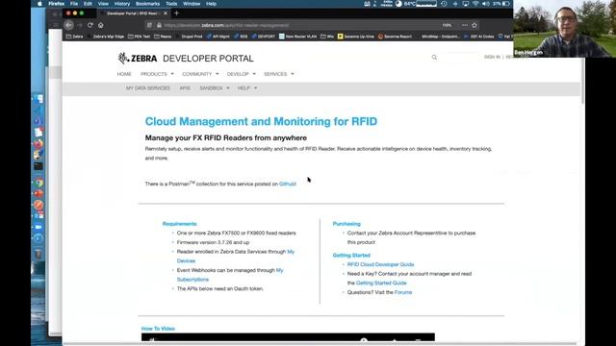Click the webcam video thumbnail of presenter
Screen dimensions: 616x346
pos(565,29)
